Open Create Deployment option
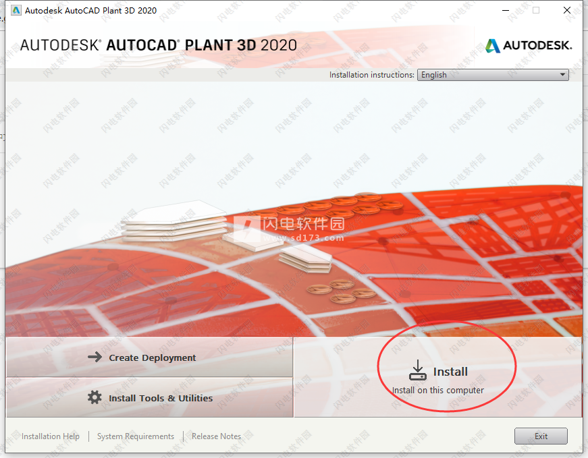The width and height of the screenshot is (588, 458). [x=150, y=357]
